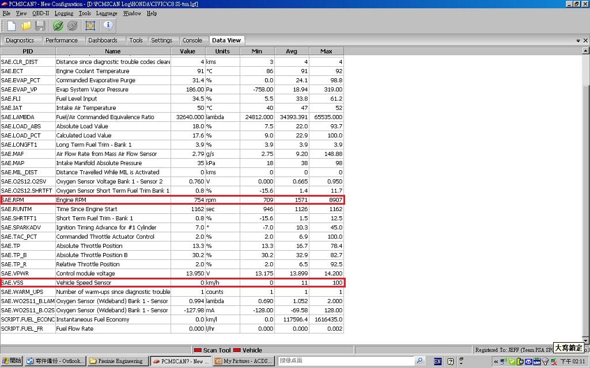The height and width of the screenshot is (368, 590).
Task: Select the SAE.MAF PID cell
Action: tap(28, 154)
